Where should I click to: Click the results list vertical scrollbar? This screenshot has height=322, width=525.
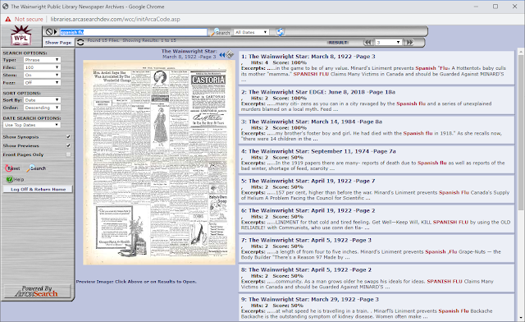coord(521,132)
